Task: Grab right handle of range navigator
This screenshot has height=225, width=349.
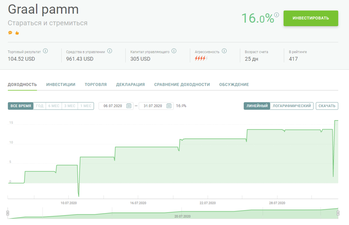Action: click(338, 213)
